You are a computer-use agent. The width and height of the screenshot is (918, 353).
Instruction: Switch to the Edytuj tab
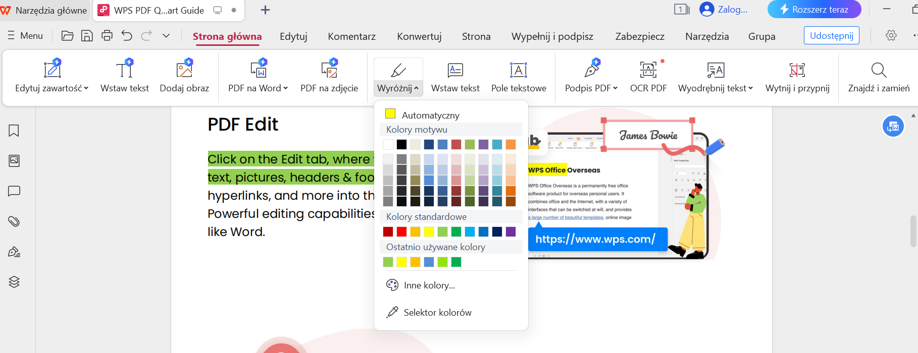pos(293,36)
